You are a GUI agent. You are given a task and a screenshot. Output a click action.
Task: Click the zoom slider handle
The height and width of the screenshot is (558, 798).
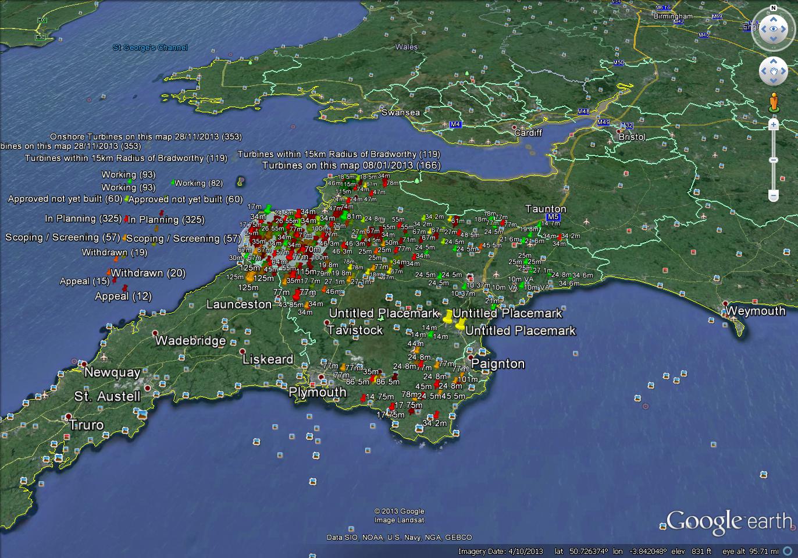click(774, 160)
